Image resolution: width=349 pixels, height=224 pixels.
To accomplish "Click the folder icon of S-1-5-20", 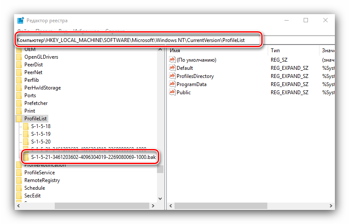I will pyautogui.click(x=26, y=142).
